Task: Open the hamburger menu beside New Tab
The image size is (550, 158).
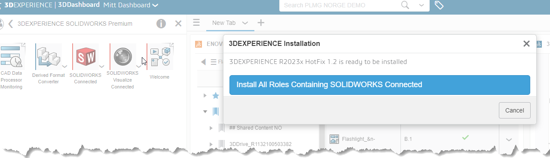Action: [196, 23]
